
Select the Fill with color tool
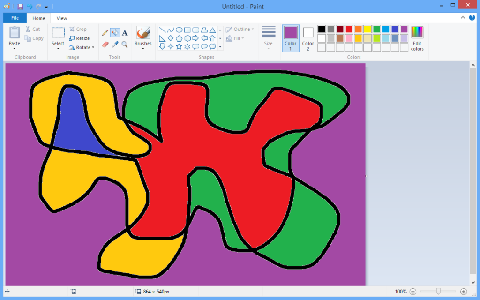(115, 33)
